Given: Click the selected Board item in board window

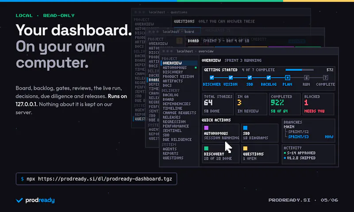Looking at the screenshot, I should pos(154,80).
